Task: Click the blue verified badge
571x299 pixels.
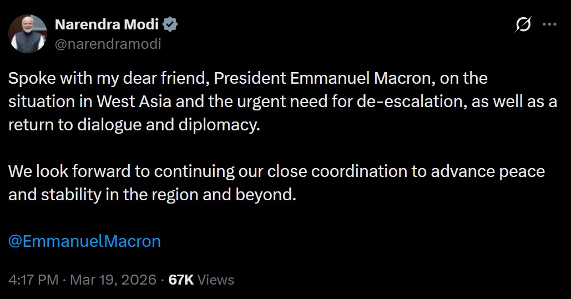Action: coord(170,24)
